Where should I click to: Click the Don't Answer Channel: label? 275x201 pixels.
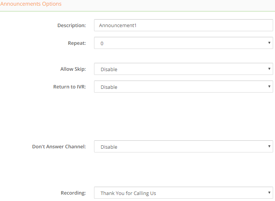pyautogui.click(x=59, y=146)
